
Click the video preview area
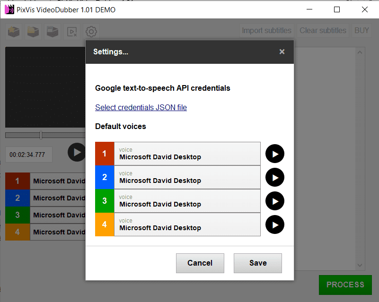45,87
